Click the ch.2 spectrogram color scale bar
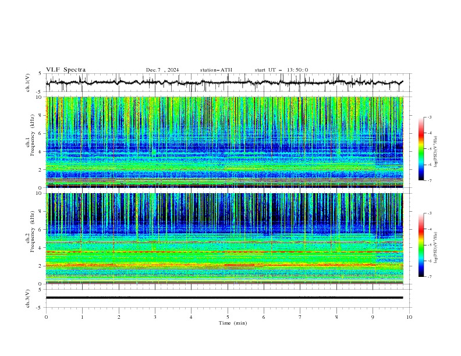 (421, 245)
